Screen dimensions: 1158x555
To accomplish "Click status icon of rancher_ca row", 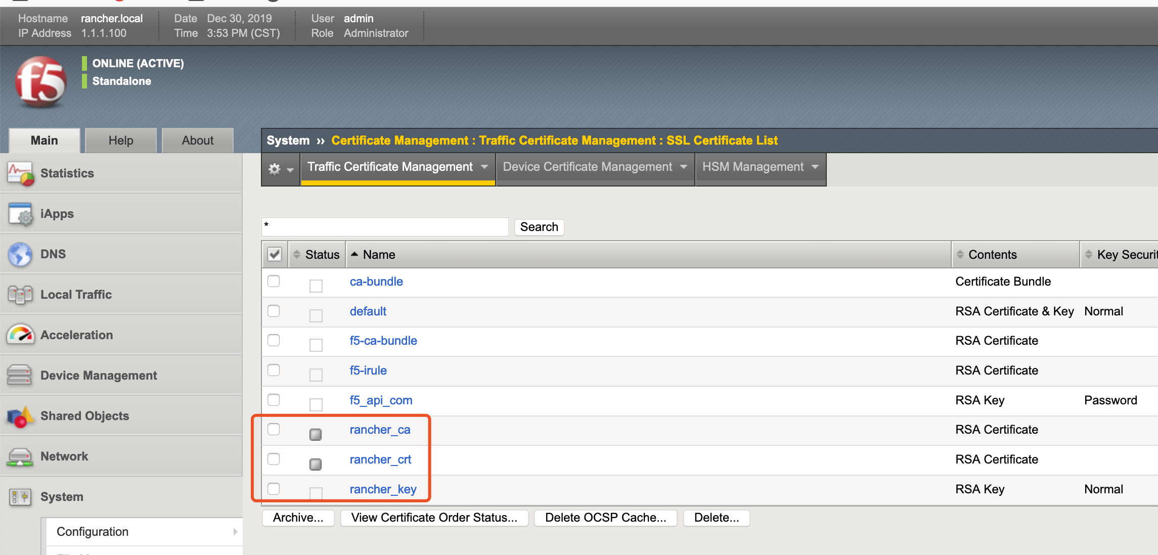I will coord(316,434).
